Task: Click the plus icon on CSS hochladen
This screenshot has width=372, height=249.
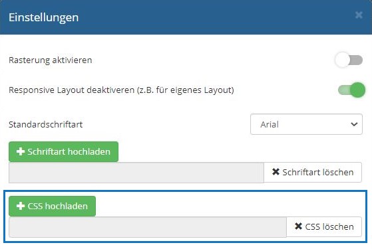Action: click(21, 206)
